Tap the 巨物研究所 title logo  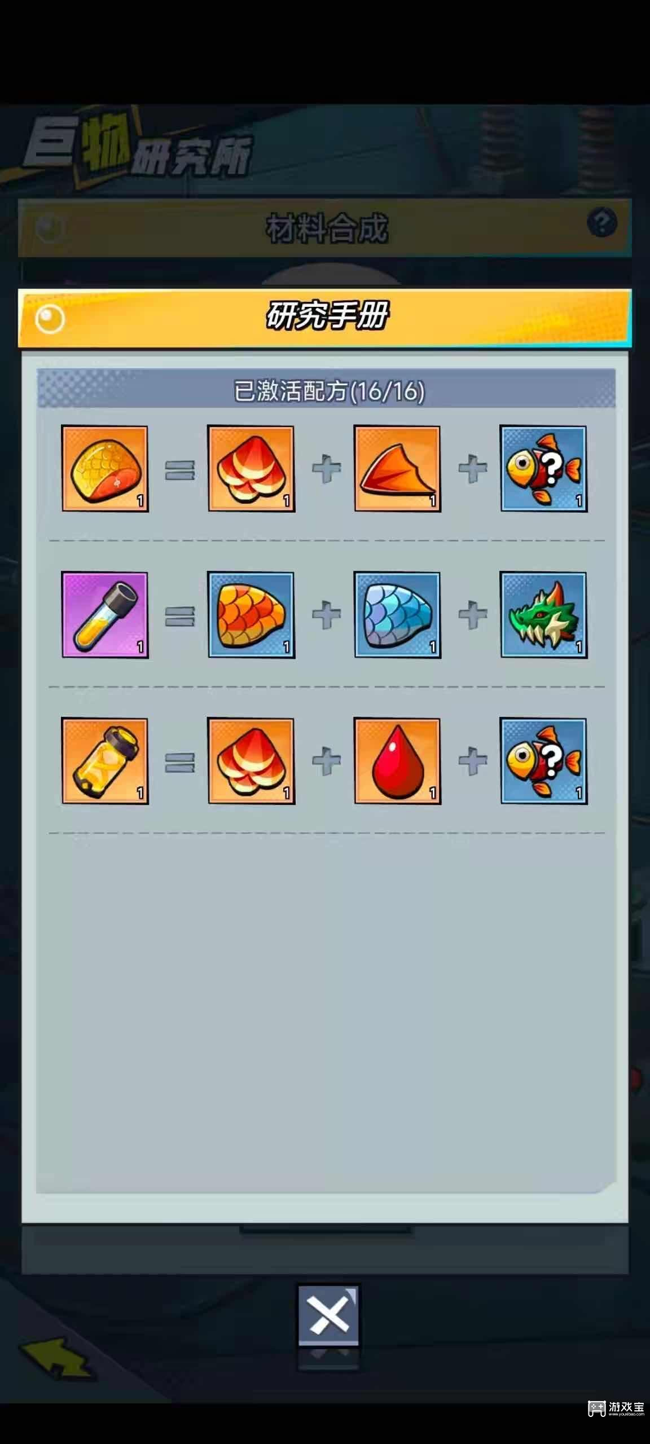[137, 149]
